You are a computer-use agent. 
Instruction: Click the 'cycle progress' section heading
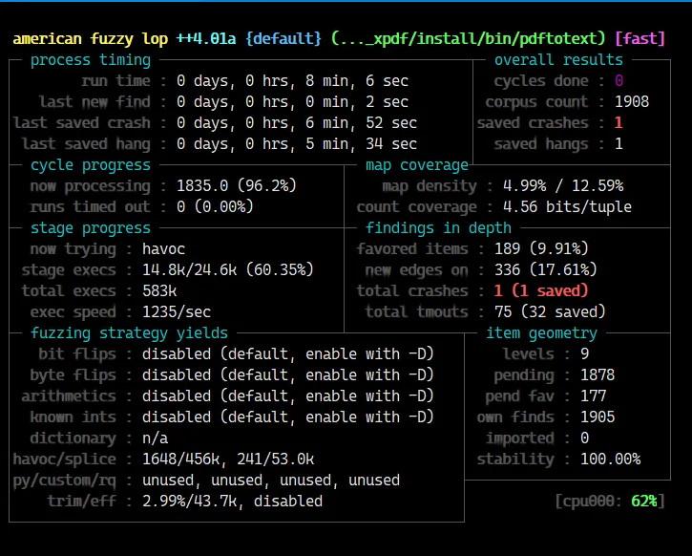point(91,165)
